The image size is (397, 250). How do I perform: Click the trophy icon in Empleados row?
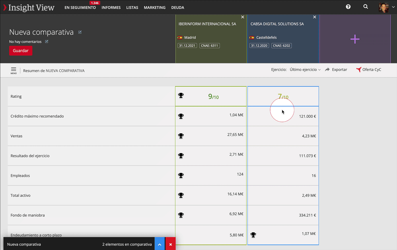(181, 175)
